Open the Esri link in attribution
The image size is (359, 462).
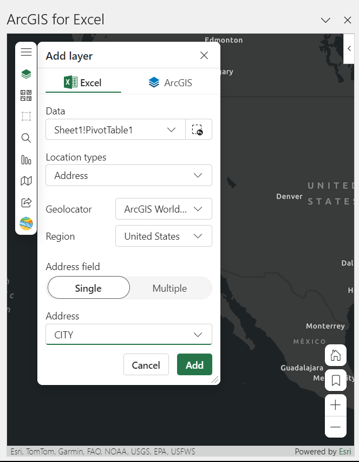[345, 451]
